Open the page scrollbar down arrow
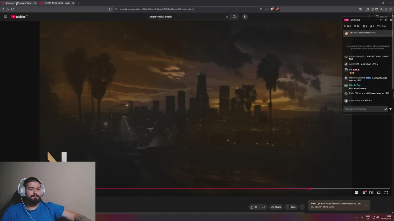The width and height of the screenshot is (394, 221). (393, 212)
